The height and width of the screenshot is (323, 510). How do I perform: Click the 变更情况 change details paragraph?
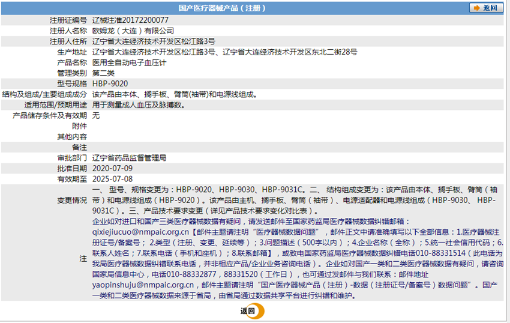[295, 201]
